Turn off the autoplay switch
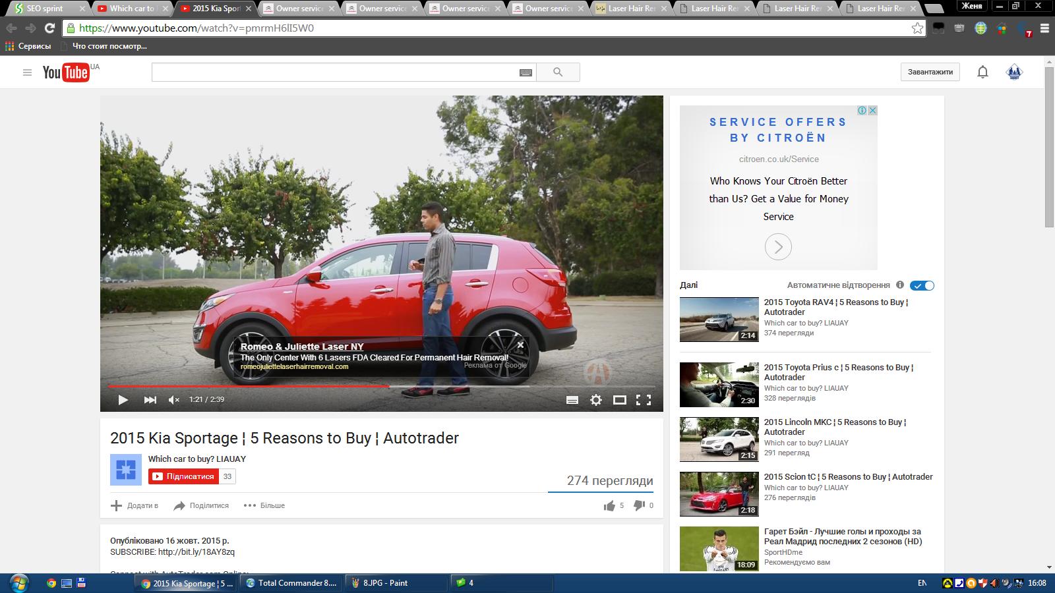 coord(922,285)
